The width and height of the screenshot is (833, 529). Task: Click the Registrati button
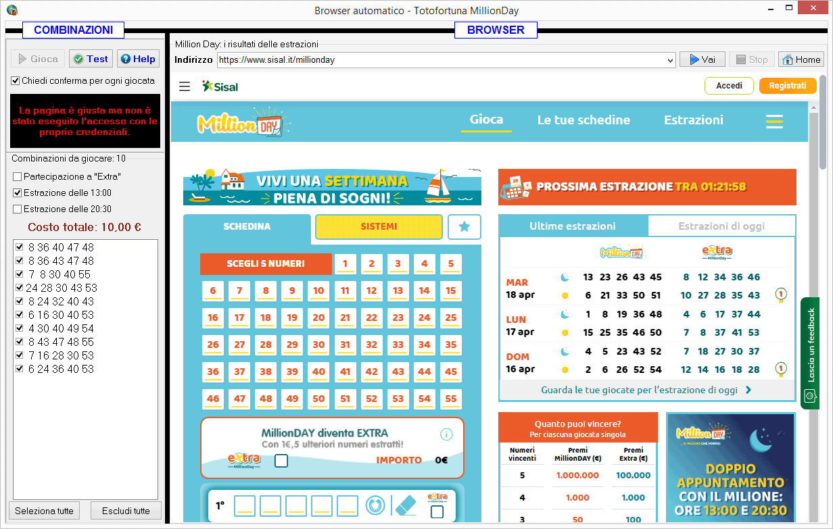[787, 86]
